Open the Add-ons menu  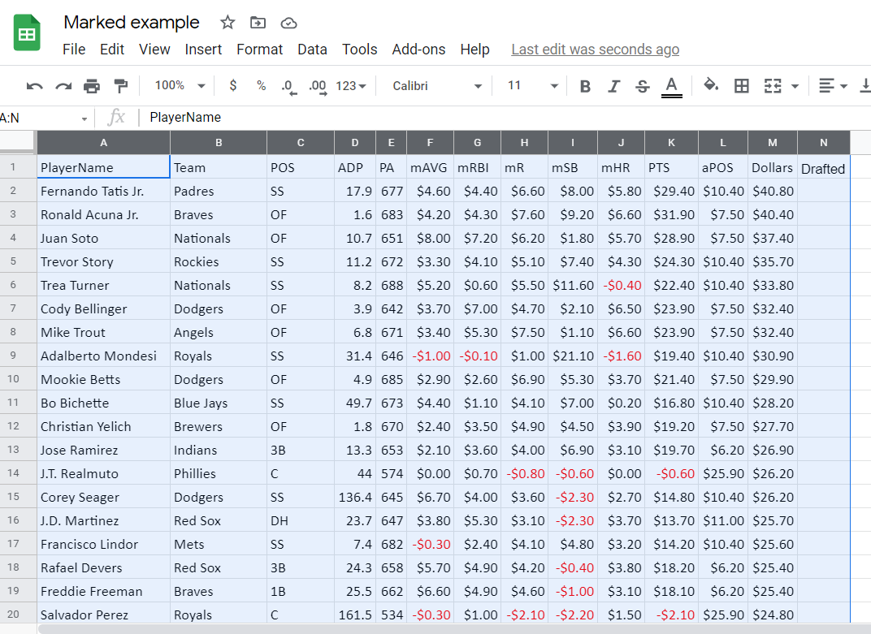(x=418, y=50)
